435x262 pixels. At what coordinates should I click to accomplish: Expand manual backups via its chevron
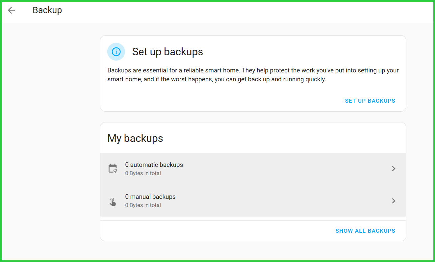tap(394, 201)
